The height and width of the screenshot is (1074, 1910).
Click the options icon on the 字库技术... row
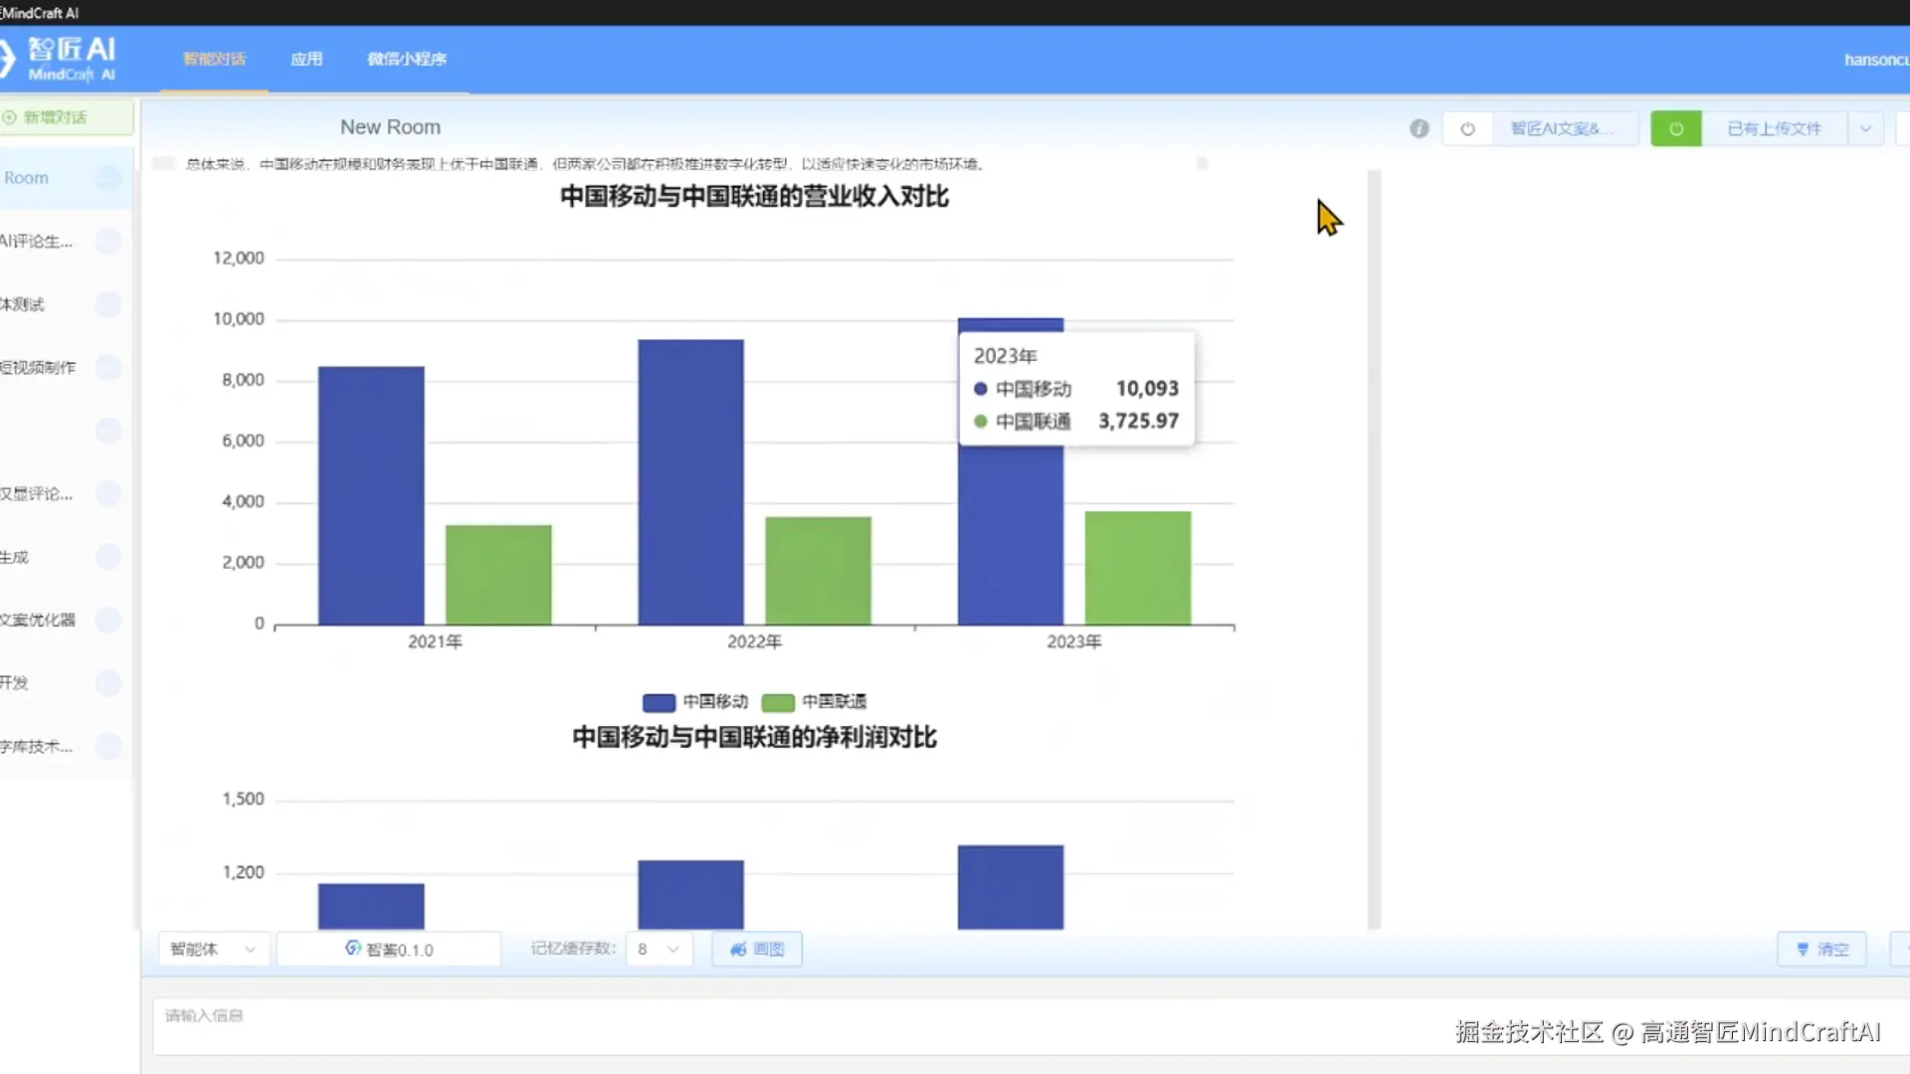[108, 746]
